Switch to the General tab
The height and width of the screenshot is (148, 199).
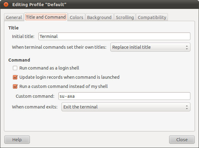pyautogui.click(x=14, y=17)
